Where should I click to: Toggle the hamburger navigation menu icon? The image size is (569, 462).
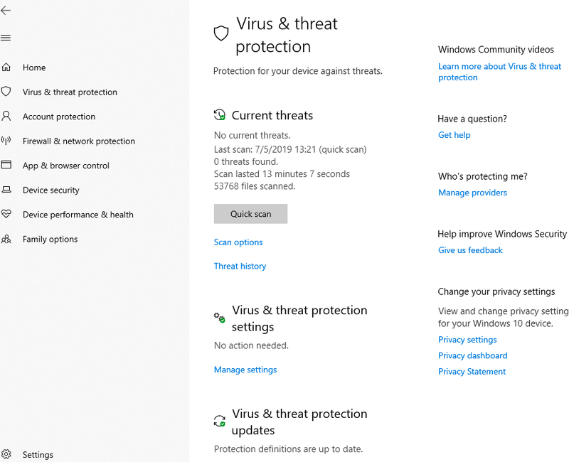[x=6, y=38]
